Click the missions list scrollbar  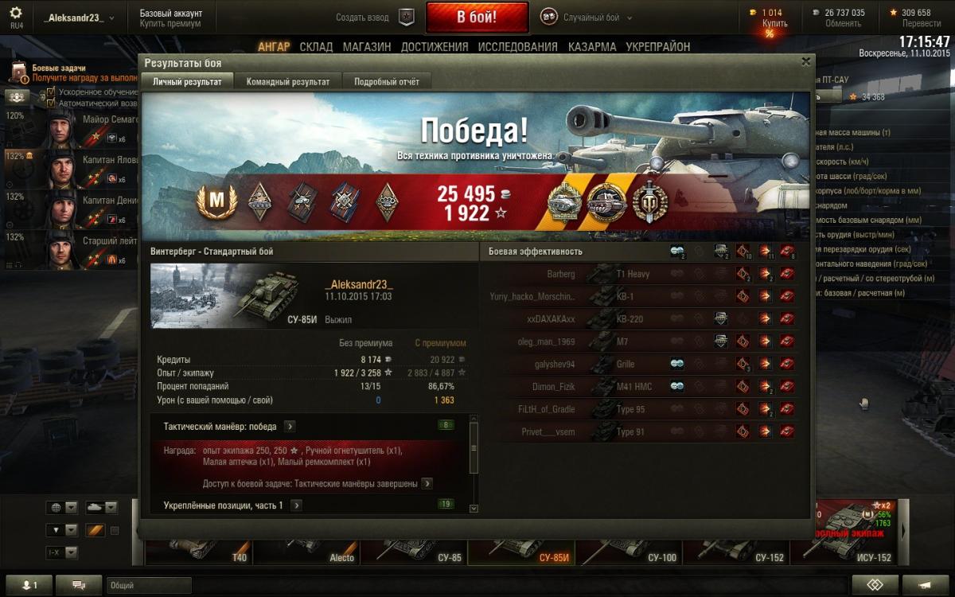pos(474,462)
